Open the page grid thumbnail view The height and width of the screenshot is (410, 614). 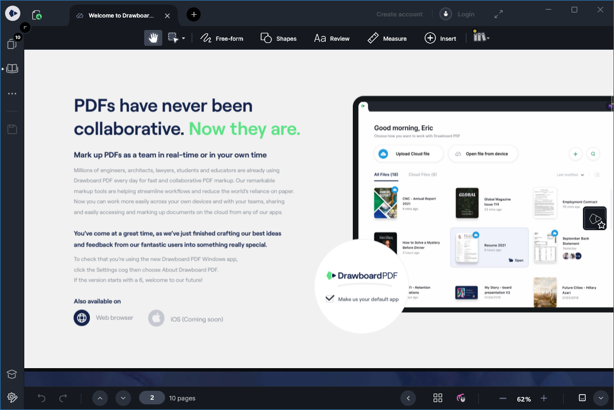click(x=438, y=398)
